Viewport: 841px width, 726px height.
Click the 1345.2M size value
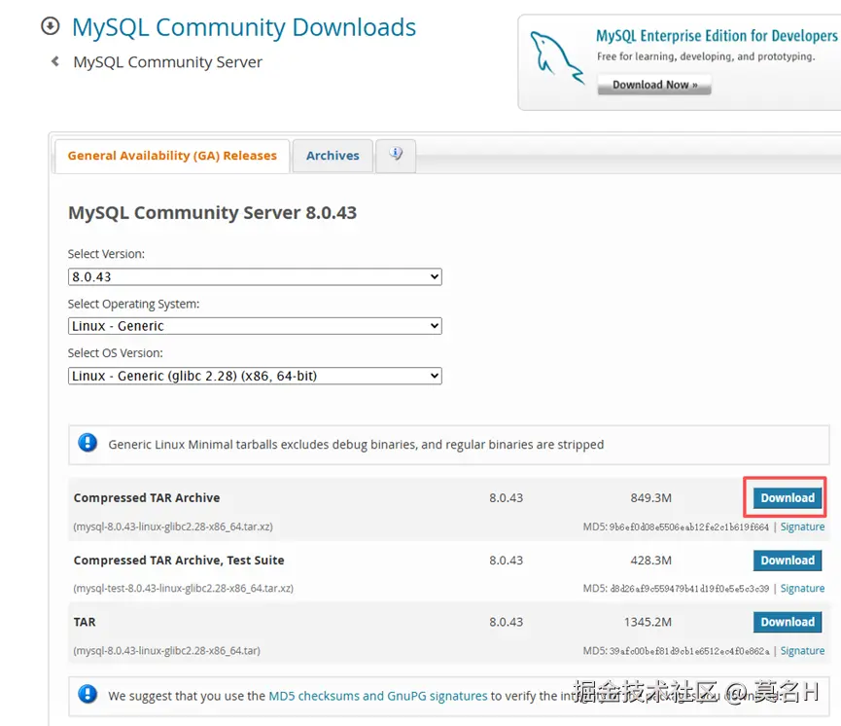click(648, 622)
